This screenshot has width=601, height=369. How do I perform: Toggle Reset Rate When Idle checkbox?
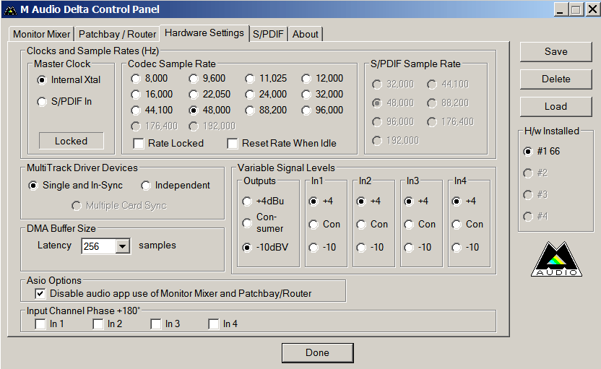coord(233,144)
